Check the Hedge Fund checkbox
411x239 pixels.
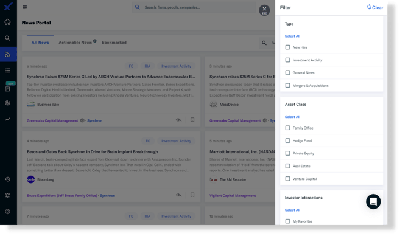coord(287,141)
